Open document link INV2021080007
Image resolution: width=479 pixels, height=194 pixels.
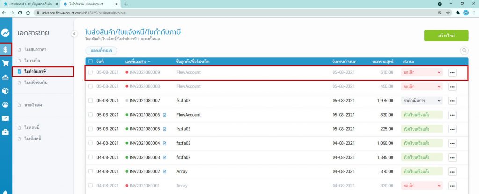click(x=145, y=101)
